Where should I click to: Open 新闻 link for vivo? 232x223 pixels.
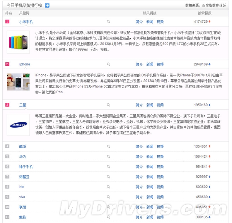point(150,197)
